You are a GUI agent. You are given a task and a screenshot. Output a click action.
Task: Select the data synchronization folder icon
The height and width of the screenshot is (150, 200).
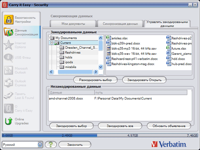coord(9,32)
